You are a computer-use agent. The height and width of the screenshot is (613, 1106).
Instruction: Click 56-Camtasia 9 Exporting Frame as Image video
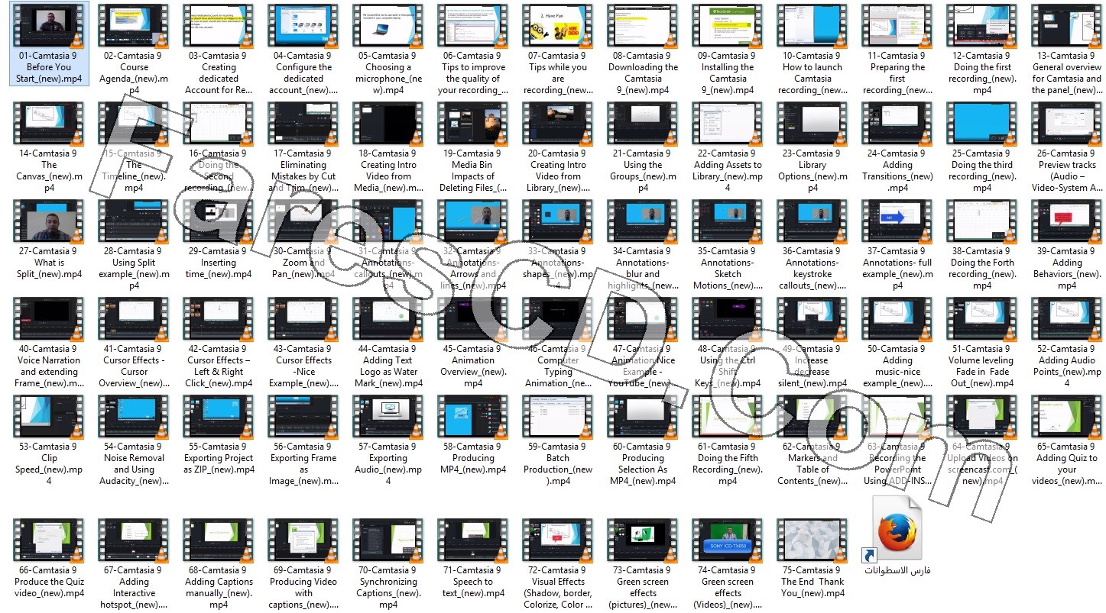pyautogui.click(x=303, y=440)
